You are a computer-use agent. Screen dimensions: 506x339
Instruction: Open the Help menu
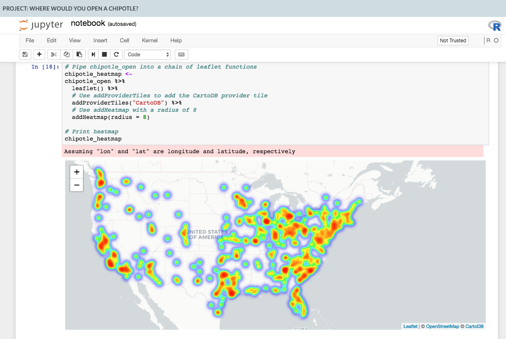pos(176,40)
